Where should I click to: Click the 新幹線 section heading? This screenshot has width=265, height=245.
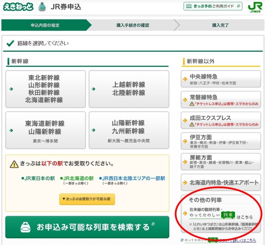point(20,61)
